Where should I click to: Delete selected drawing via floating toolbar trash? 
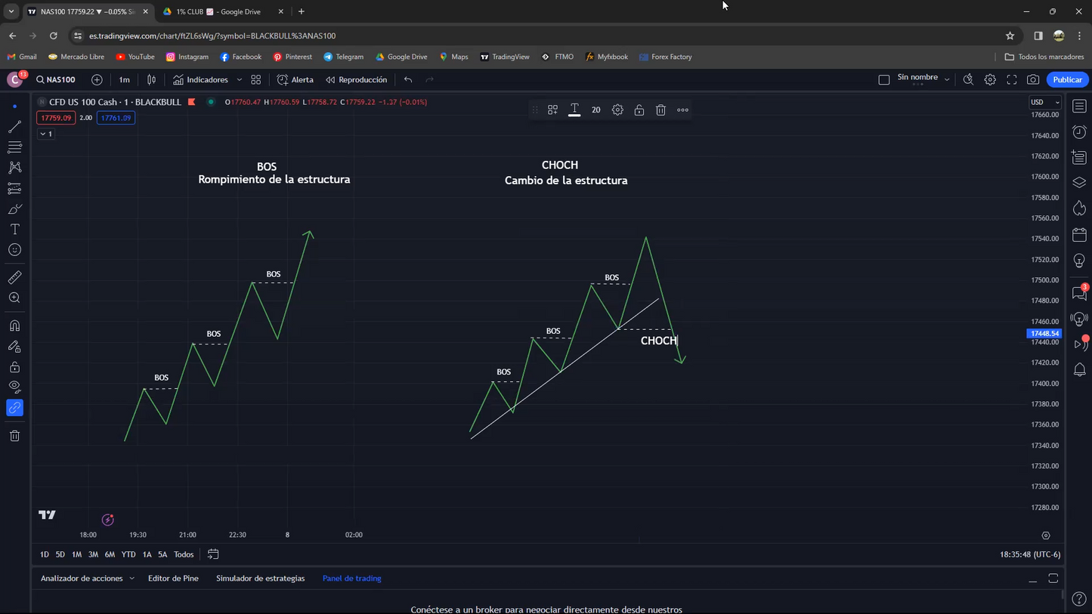point(660,110)
